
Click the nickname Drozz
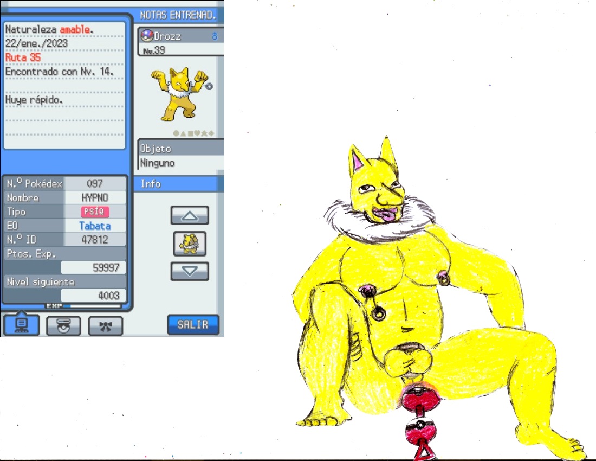click(167, 36)
